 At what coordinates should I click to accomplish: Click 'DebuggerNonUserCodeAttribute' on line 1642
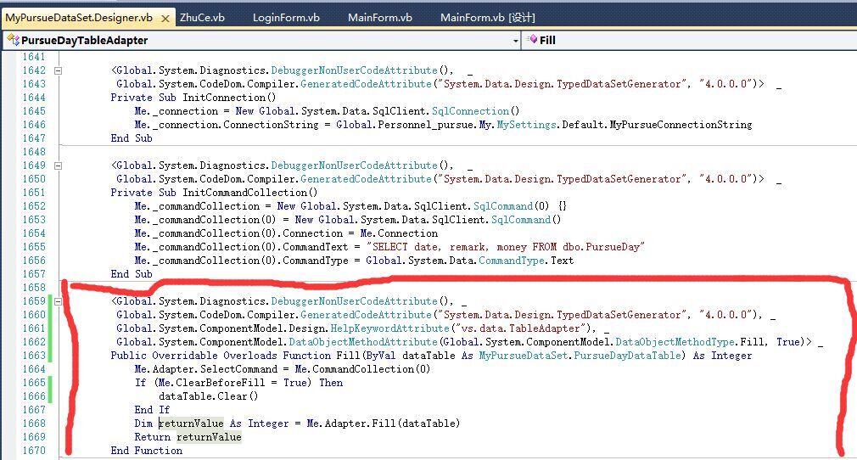click(354, 70)
